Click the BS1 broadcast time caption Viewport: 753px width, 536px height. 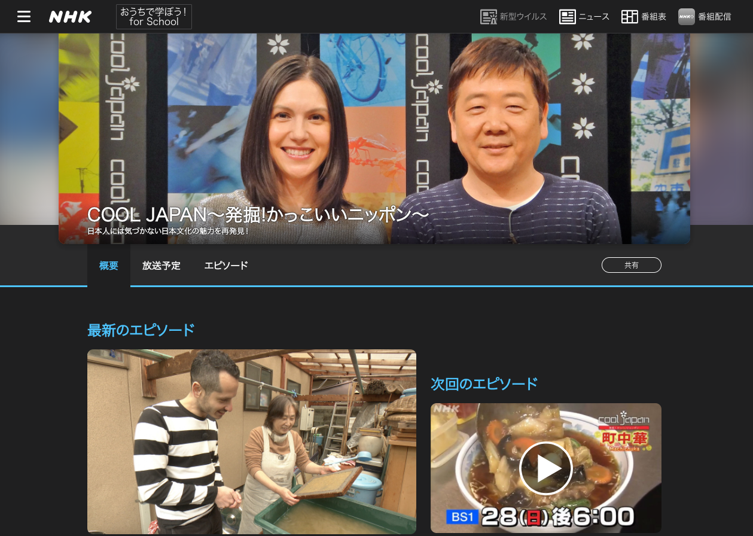[x=540, y=516]
